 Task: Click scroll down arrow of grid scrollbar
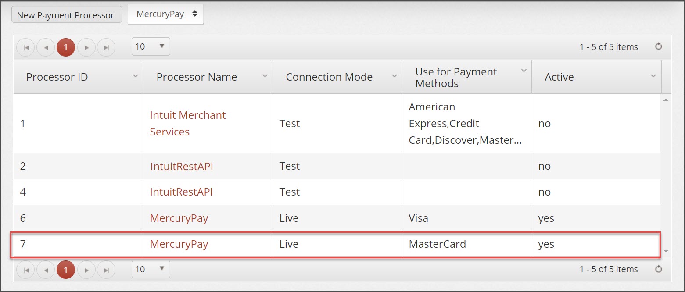click(666, 251)
